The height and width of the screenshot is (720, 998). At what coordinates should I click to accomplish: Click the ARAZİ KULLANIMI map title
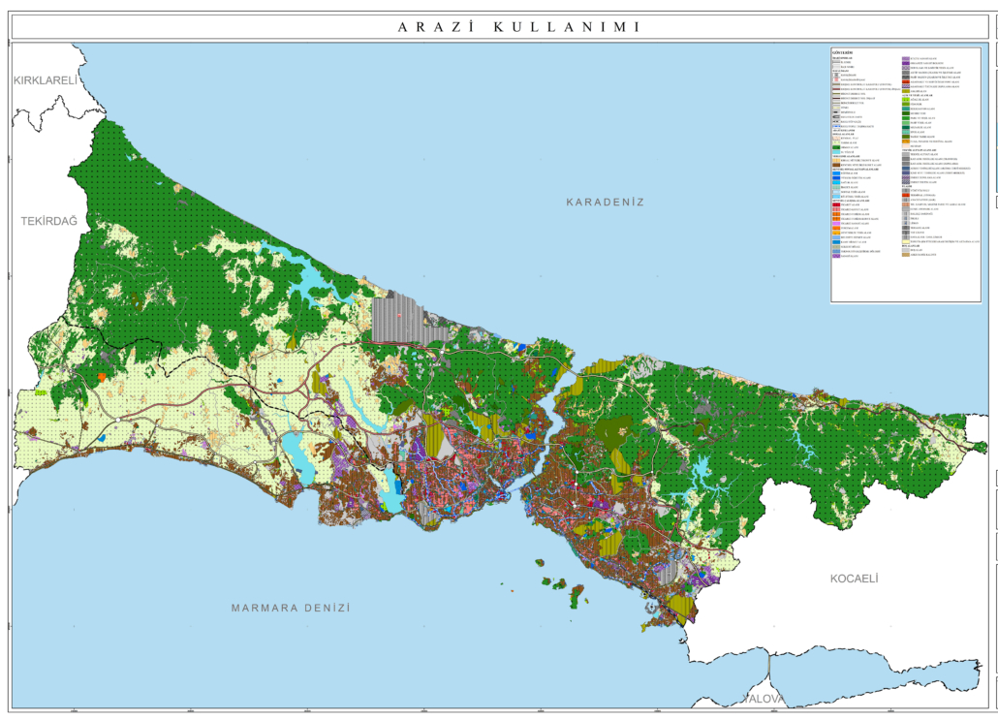(518, 27)
